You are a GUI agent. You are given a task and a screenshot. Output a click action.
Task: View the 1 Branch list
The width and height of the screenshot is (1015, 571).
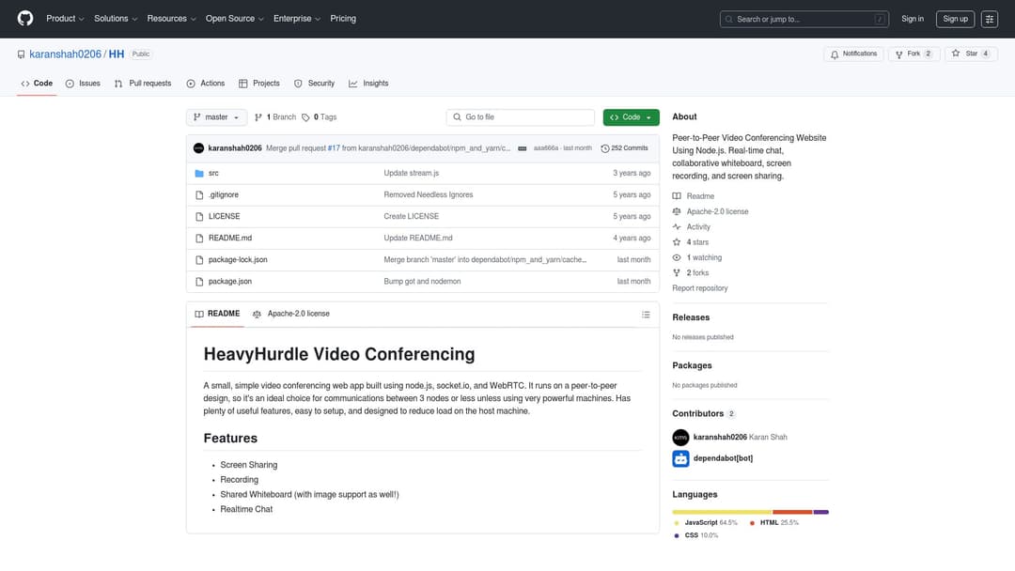point(275,117)
